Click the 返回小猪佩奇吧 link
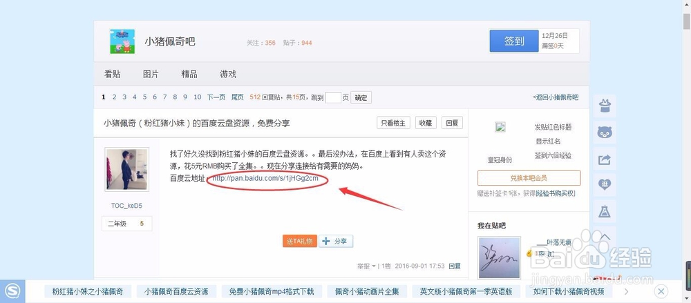The image size is (691, 303). [556, 97]
